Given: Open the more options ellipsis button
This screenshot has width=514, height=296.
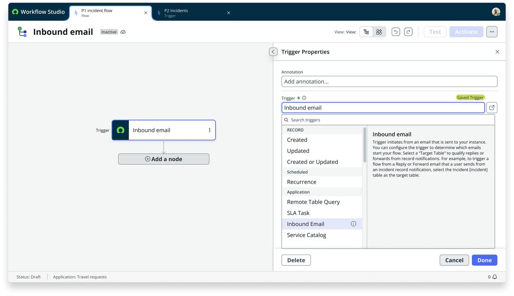Looking at the screenshot, I should click(492, 32).
